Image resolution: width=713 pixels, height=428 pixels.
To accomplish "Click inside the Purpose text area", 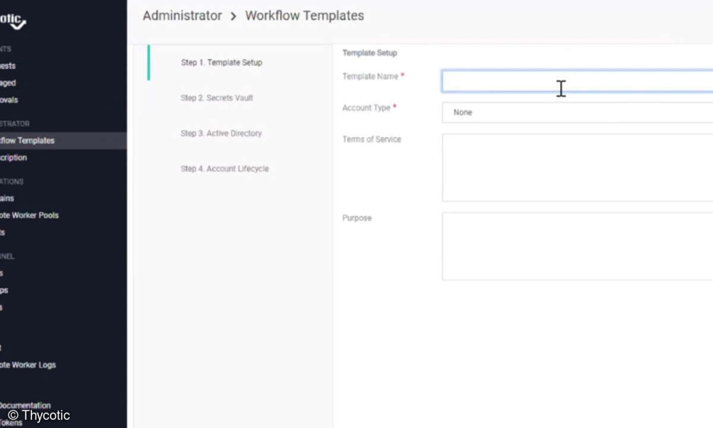I will [577, 246].
